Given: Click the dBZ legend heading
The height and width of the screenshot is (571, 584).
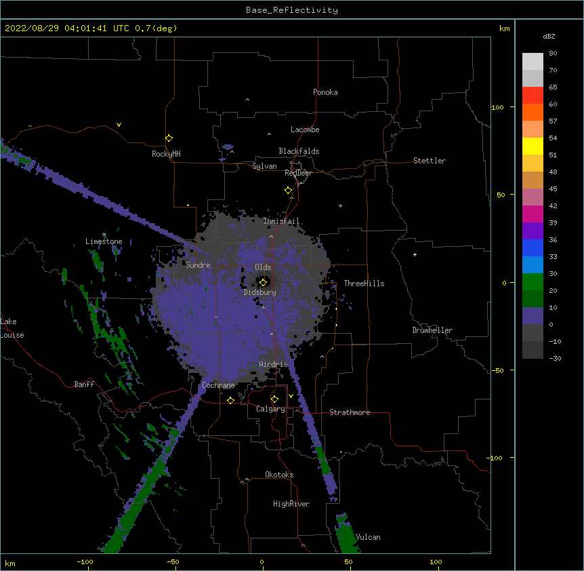Looking at the screenshot, I should click(x=549, y=37).
